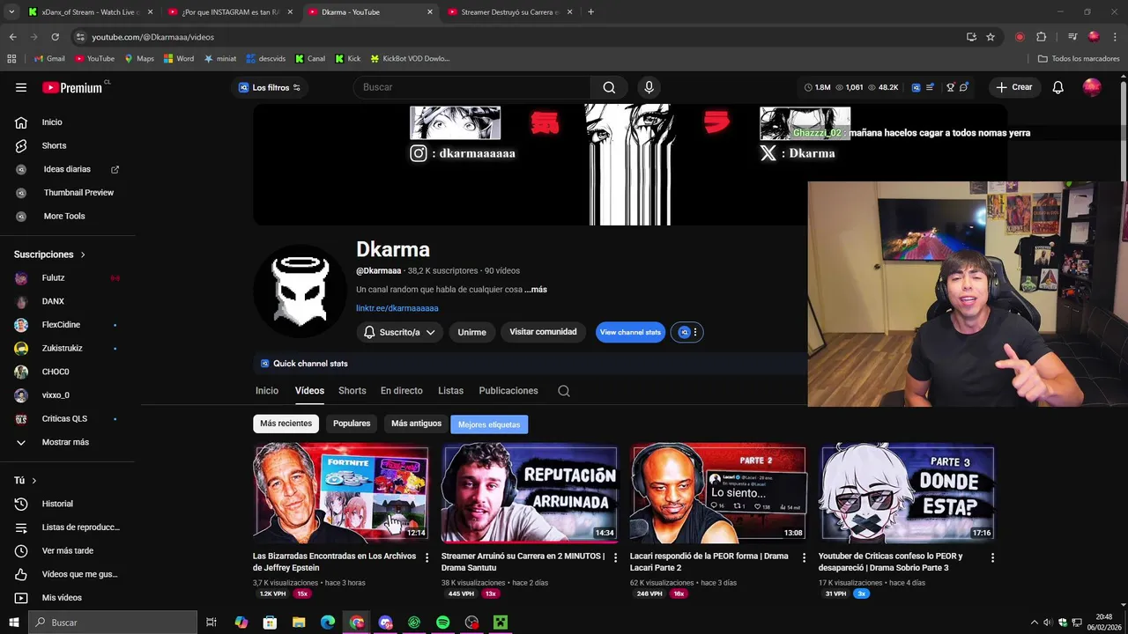The image size is (1128, 634).
Task: Switch to the Shorts channel tab
Action: pyautogui.click(x=352, y=391)
